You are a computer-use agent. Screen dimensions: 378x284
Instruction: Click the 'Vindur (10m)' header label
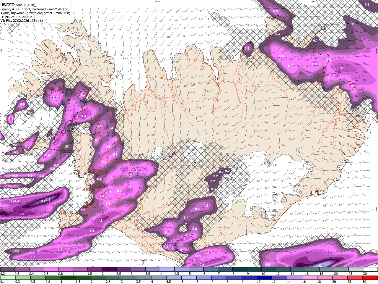pyautogui.click(x=26, y=5)
